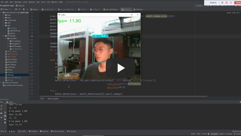Open the TODO tool window

[22, 131]
